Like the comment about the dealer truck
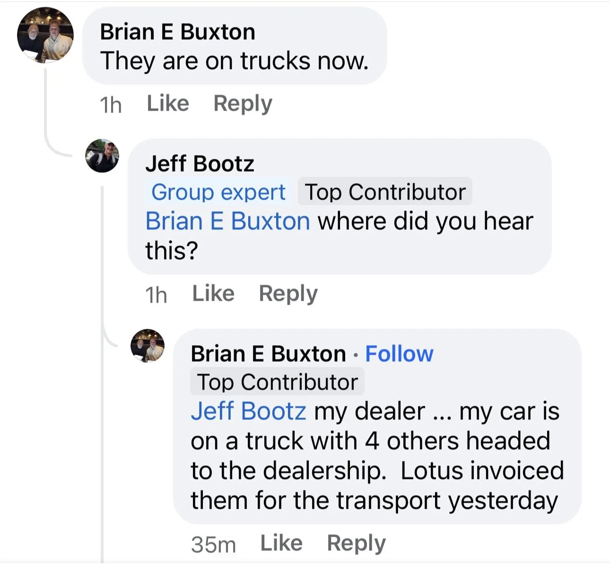 [x=281, y=543]
